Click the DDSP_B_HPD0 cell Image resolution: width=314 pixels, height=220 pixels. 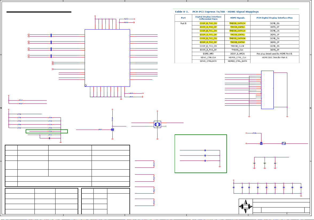click(237, 54)
